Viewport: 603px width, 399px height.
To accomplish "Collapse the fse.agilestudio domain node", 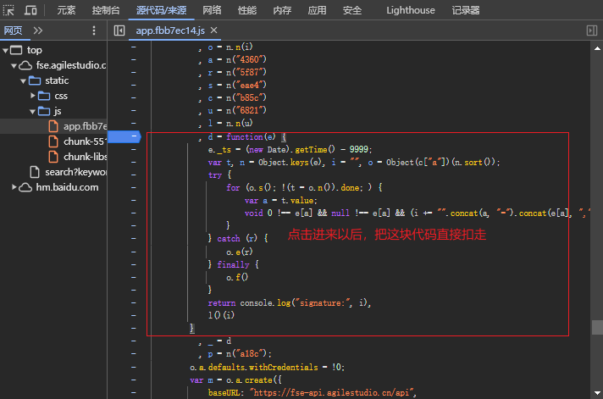I will 14,65.
